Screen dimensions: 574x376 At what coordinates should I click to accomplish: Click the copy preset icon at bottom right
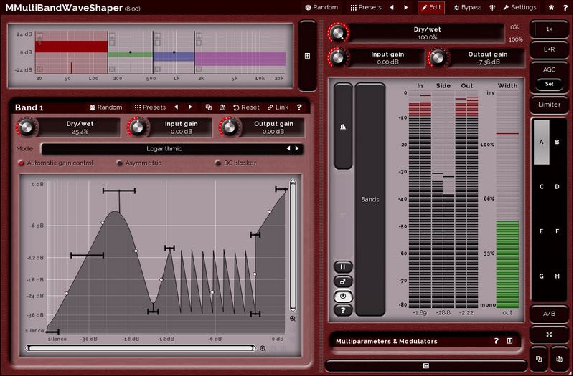(539, 359)
